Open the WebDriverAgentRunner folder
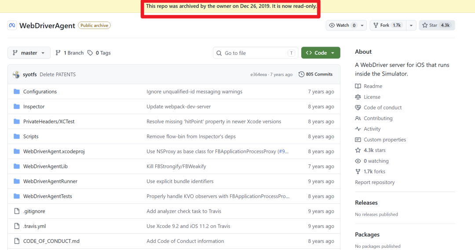The height and width of the screenshot is (250, 475). [50, 181]
